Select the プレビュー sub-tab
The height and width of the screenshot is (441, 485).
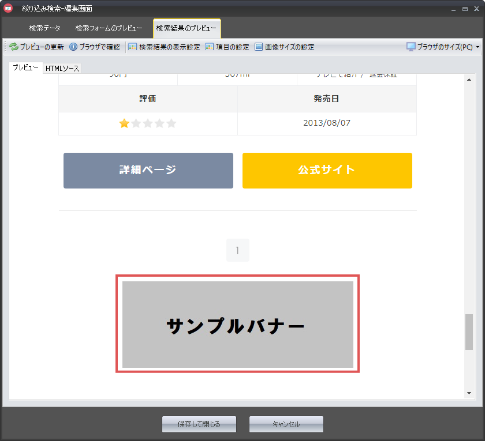point(25,68)
